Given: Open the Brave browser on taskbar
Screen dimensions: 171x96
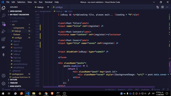Looking at the screenshot, I should coord(52,94).
